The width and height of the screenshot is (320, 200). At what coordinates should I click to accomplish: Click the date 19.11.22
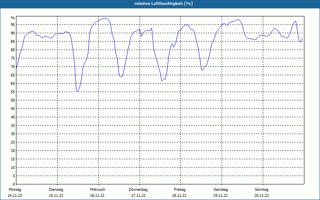[x=220, y=196]
